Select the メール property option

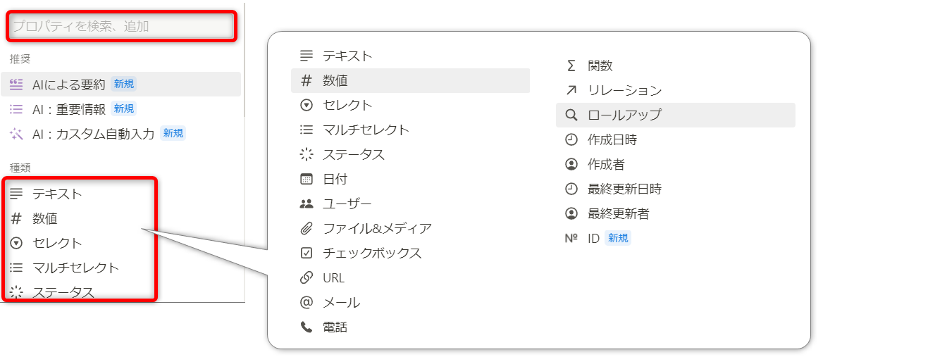click(x=341, y=302)
